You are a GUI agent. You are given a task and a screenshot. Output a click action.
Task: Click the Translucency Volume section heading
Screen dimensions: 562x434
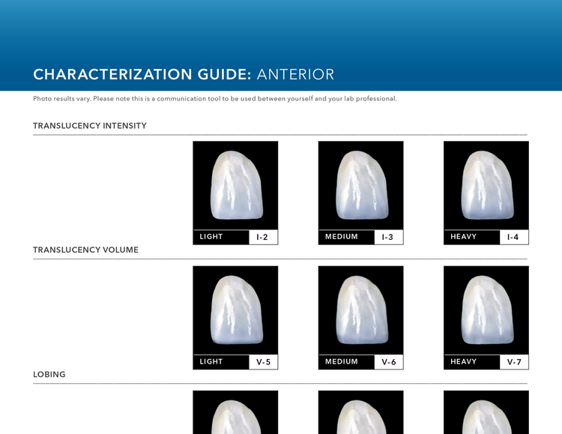pyautogui.click(x=85, y=250)
